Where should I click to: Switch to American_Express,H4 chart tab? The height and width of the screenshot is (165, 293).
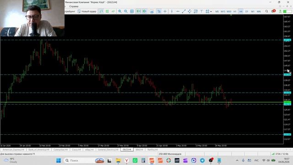pyautogui.click(x=13, y=150)
